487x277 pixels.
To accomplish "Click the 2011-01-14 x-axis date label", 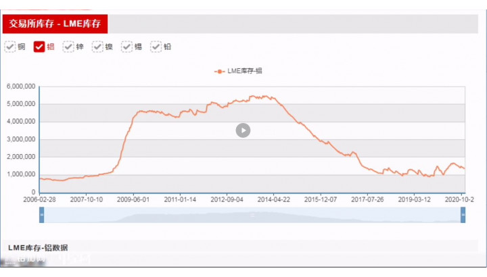I will point(180,199).
